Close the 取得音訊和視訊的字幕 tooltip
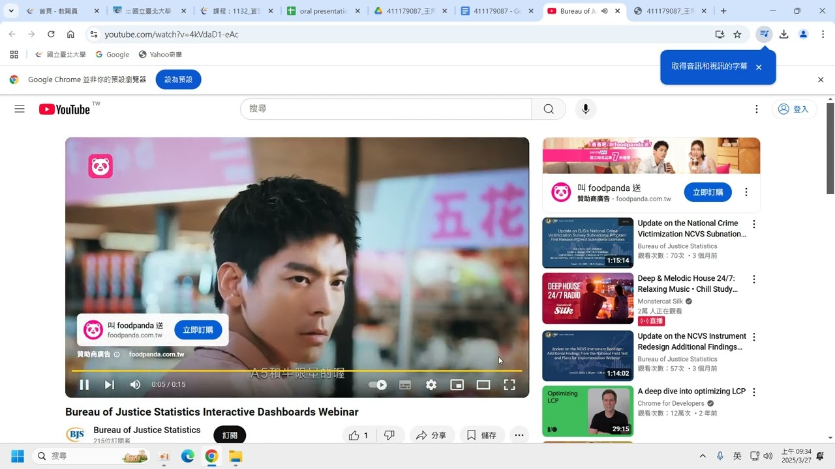 759,67
